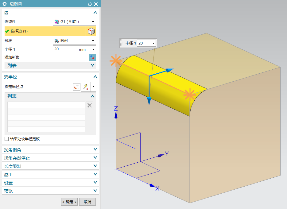The width and height of the screenshot is (287, 209).
Task: Click the 连续性 label
Action: (x=10, y=22)
